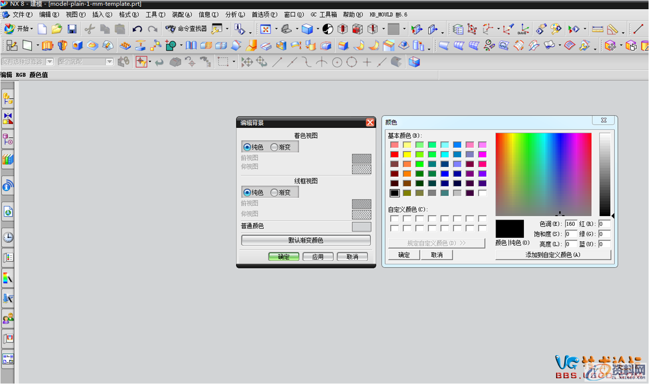Click the Save floppy disk icon

click(72, 29)
